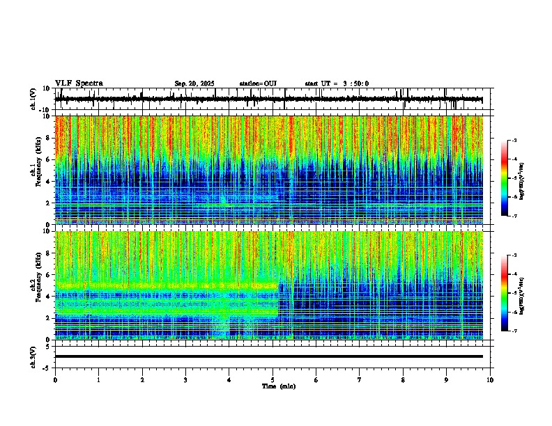Click the -3 label on ch.1 colorbar

514,140
